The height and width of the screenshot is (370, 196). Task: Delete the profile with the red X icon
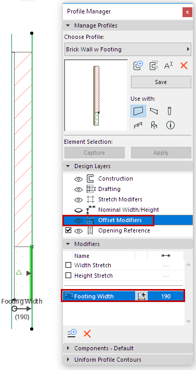click(x=184, y=65)
